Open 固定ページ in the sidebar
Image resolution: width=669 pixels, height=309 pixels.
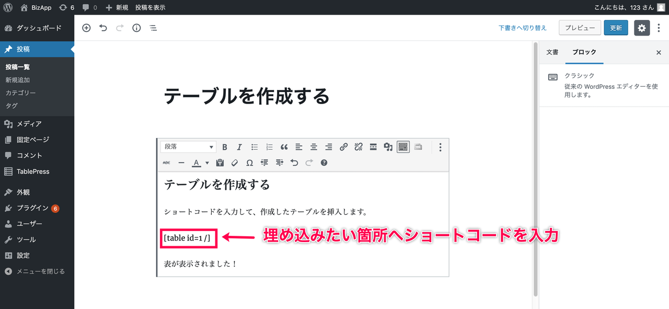point(37,140)
